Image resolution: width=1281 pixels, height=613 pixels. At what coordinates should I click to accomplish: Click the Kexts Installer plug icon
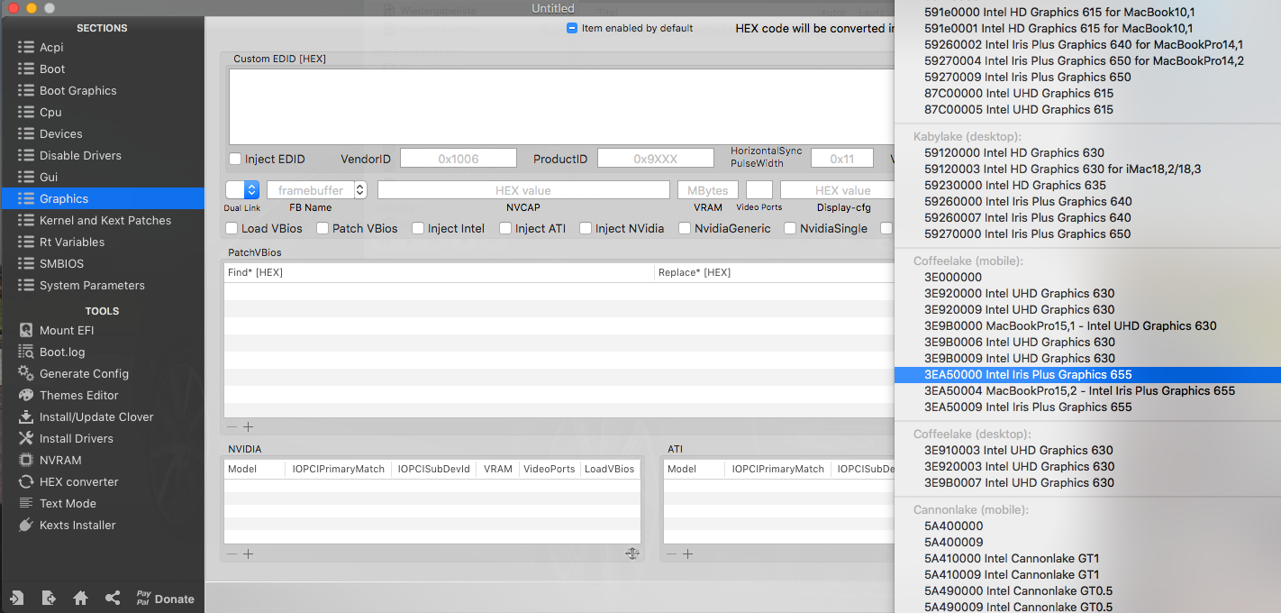(25, 525)
